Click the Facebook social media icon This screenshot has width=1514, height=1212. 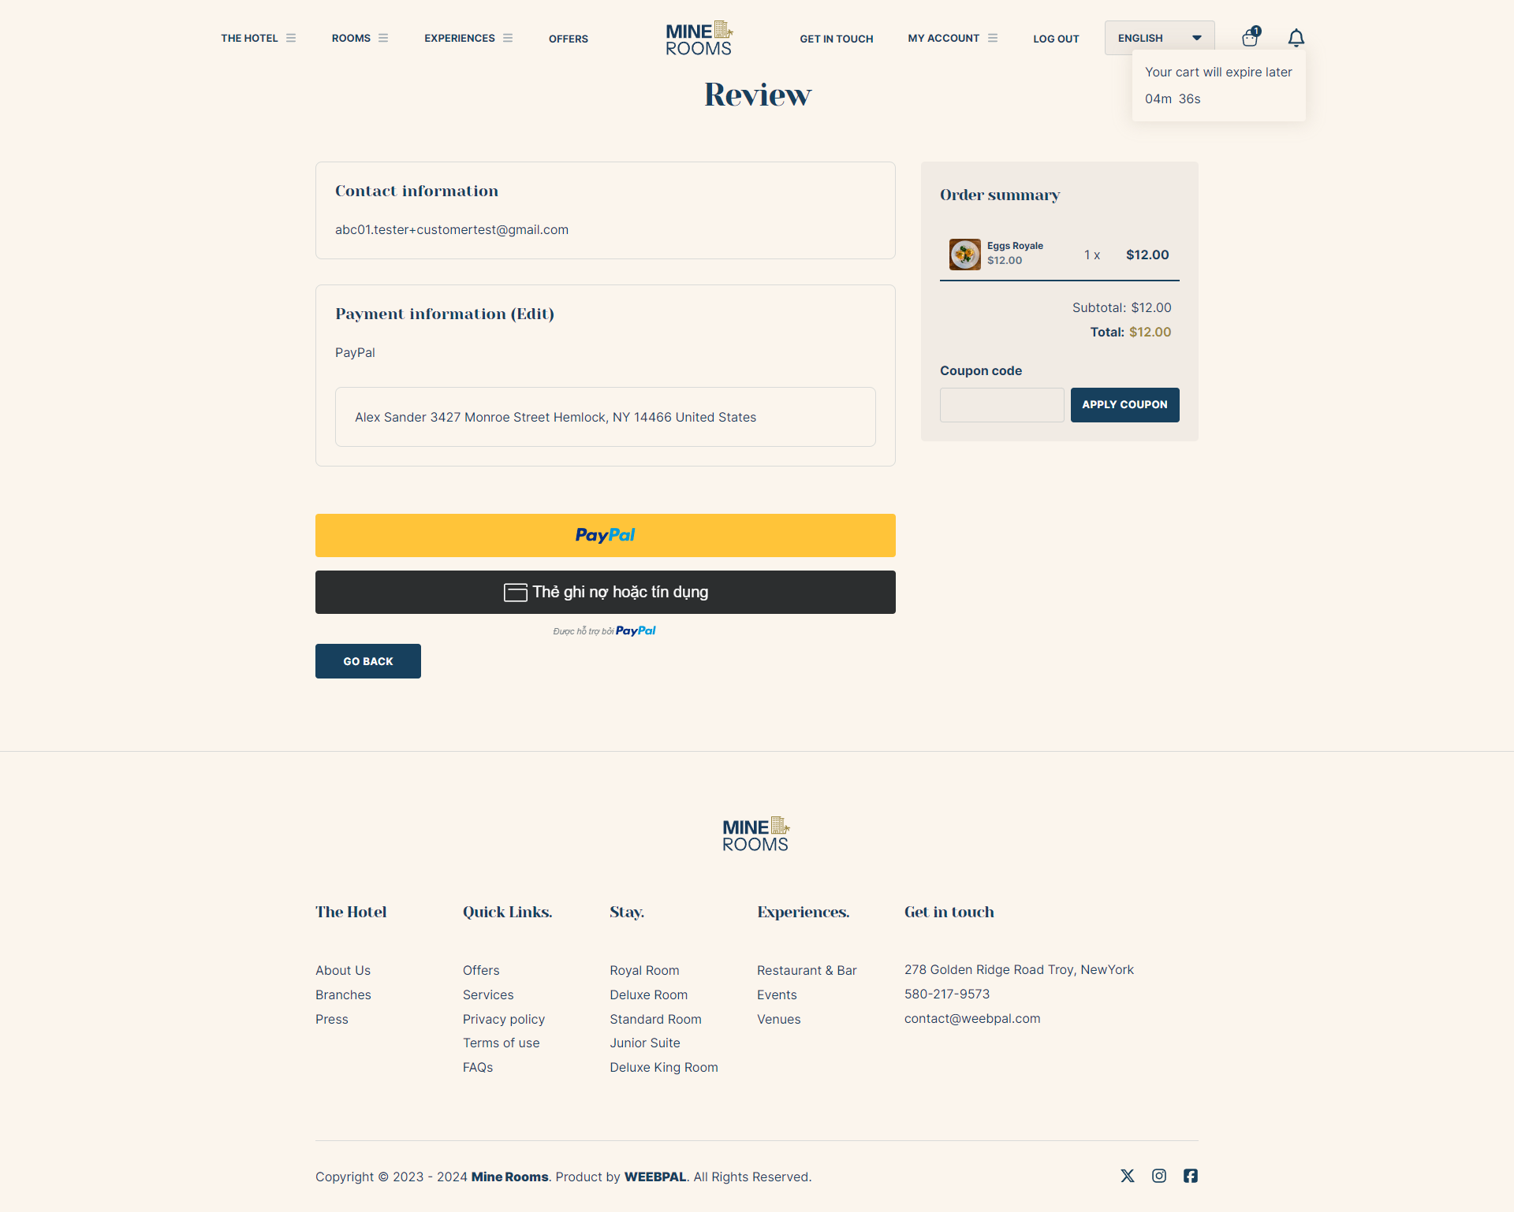coord(1190,1176)
